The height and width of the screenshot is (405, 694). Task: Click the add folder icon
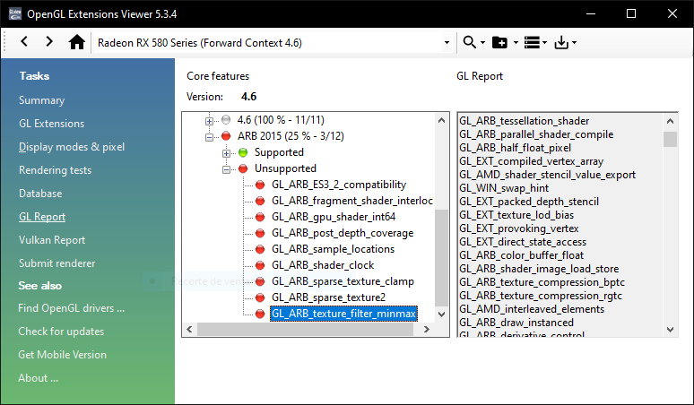click(x=499, y=42)
